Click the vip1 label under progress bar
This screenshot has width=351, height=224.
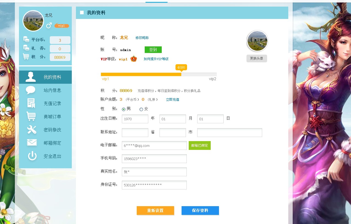[x=105, y=79]
